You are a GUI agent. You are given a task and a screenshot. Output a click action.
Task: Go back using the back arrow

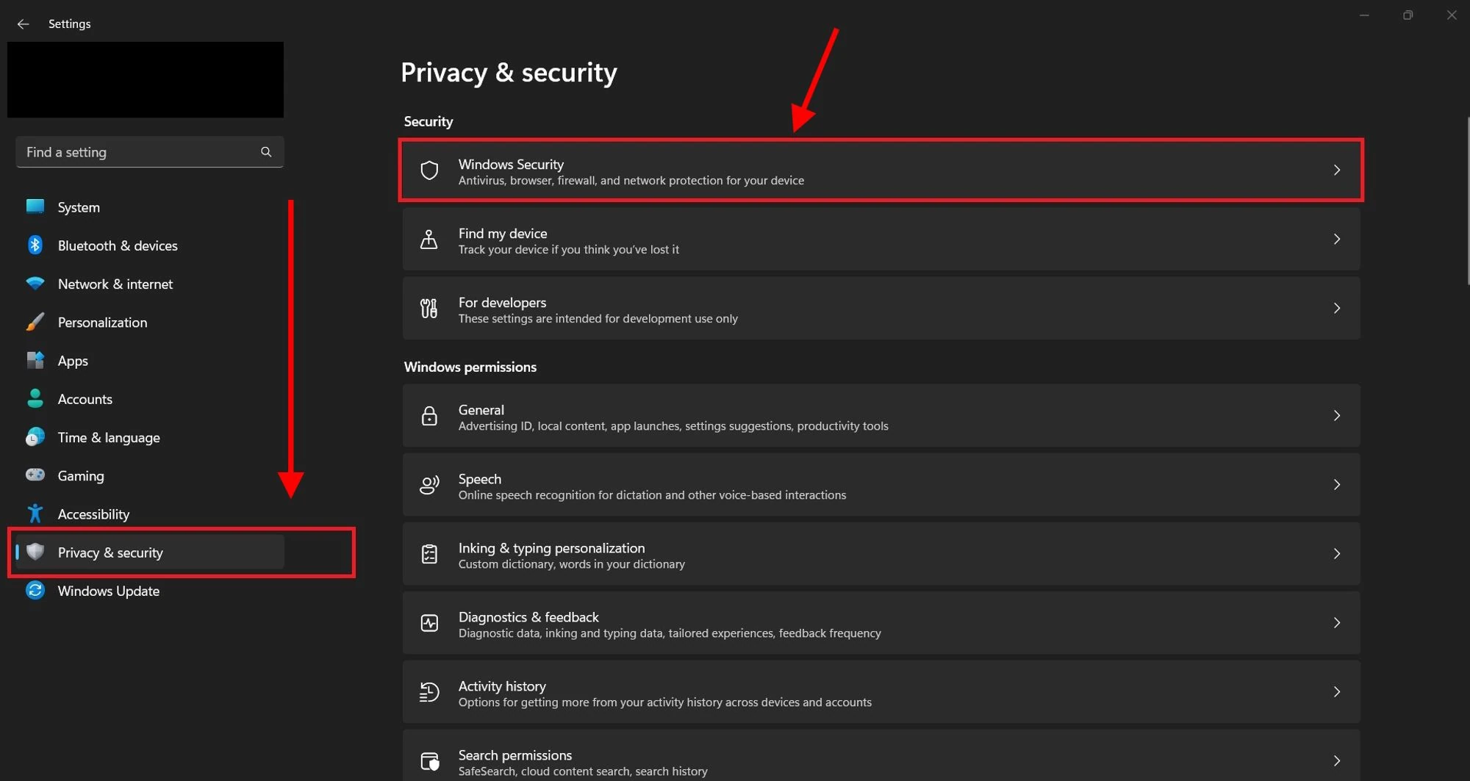point(23,24)
